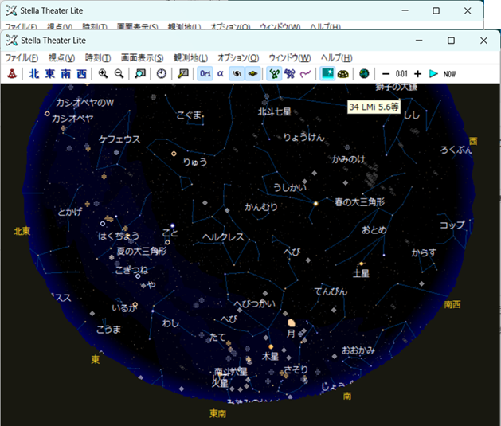The height and width of the screenshot is (426, 501).
Task: Click the bright star Arcturus in うしかい
Action: pyautogui.click(x=315, y=203)
